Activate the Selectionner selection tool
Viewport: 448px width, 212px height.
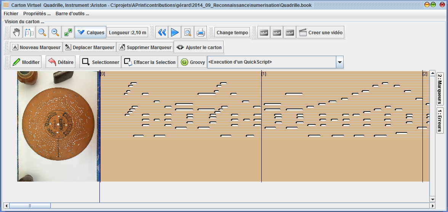pos(101,62)
